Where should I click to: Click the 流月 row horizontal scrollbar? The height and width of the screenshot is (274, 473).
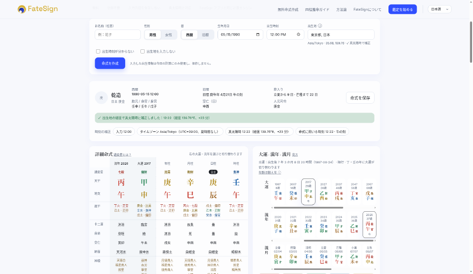[303, 269]
